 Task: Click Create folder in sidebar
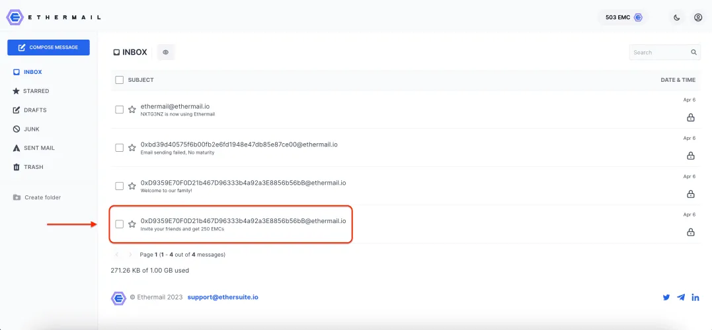pyautogui.click(x=37, y=197)
